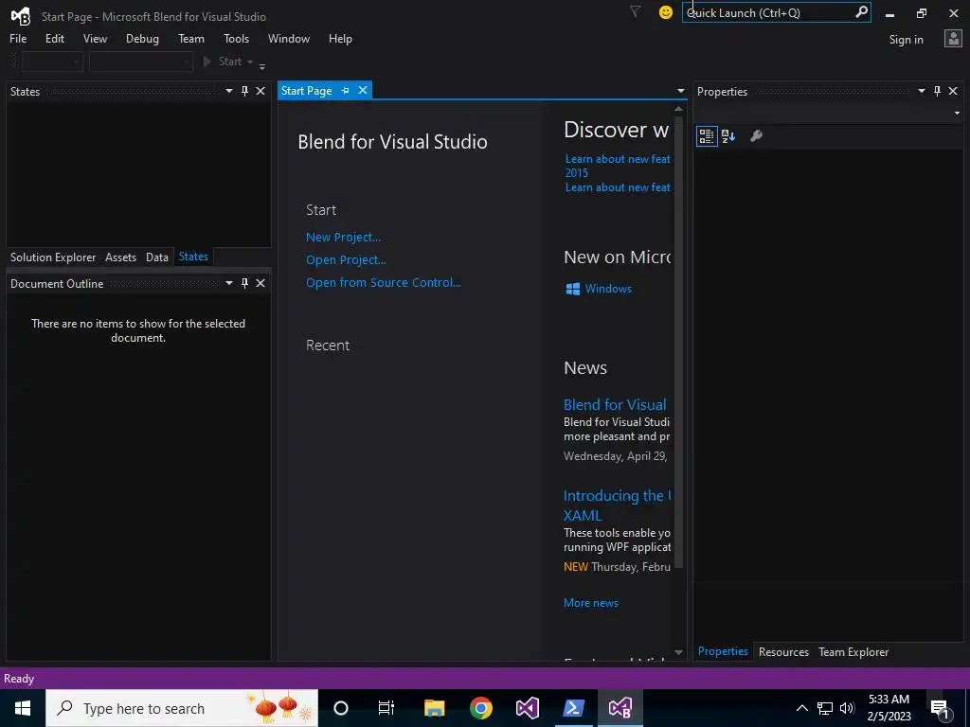Screen dimensions: 970x727
Task: Click the Open Project link
Action: click(x=346, y=259)
